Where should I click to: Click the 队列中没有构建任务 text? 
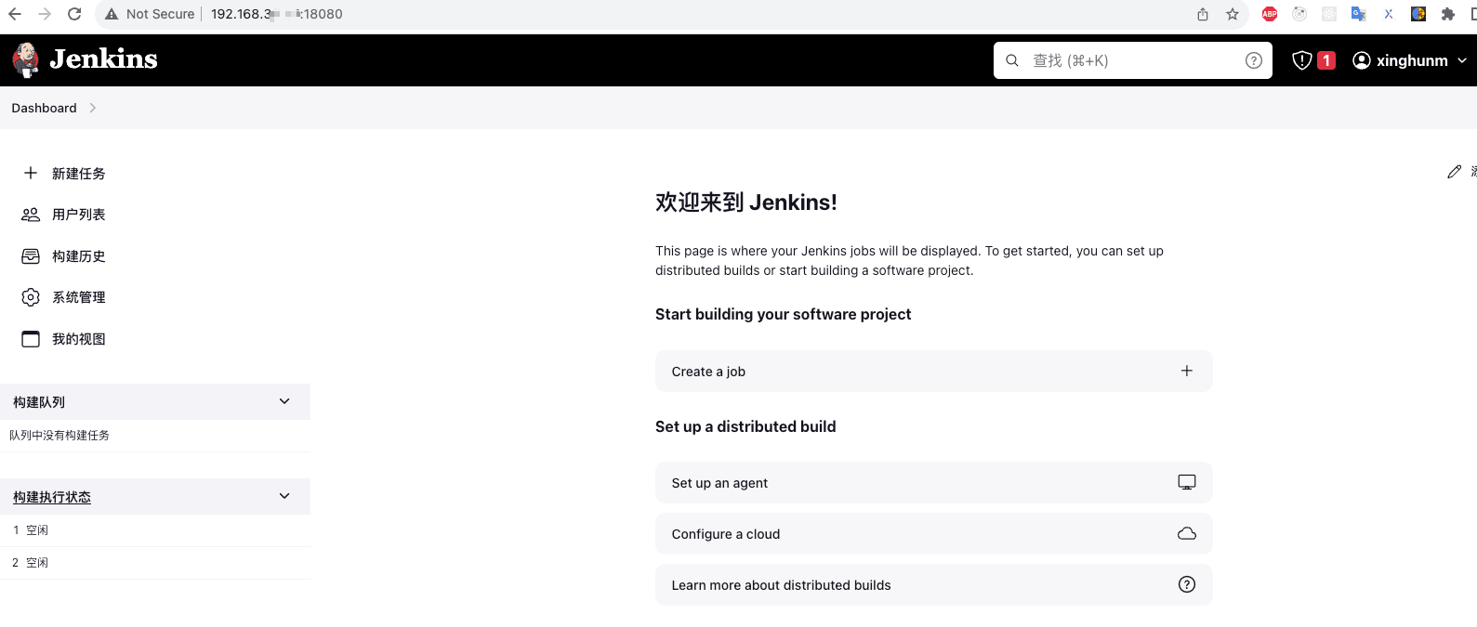pyautogui.click(x=59, y=435)
